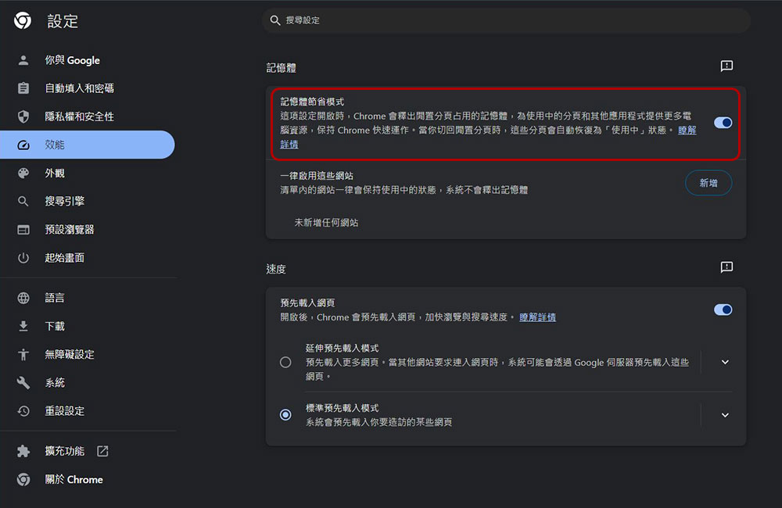Collapse 標準預先載入模式 details chevron

(724, 415)
